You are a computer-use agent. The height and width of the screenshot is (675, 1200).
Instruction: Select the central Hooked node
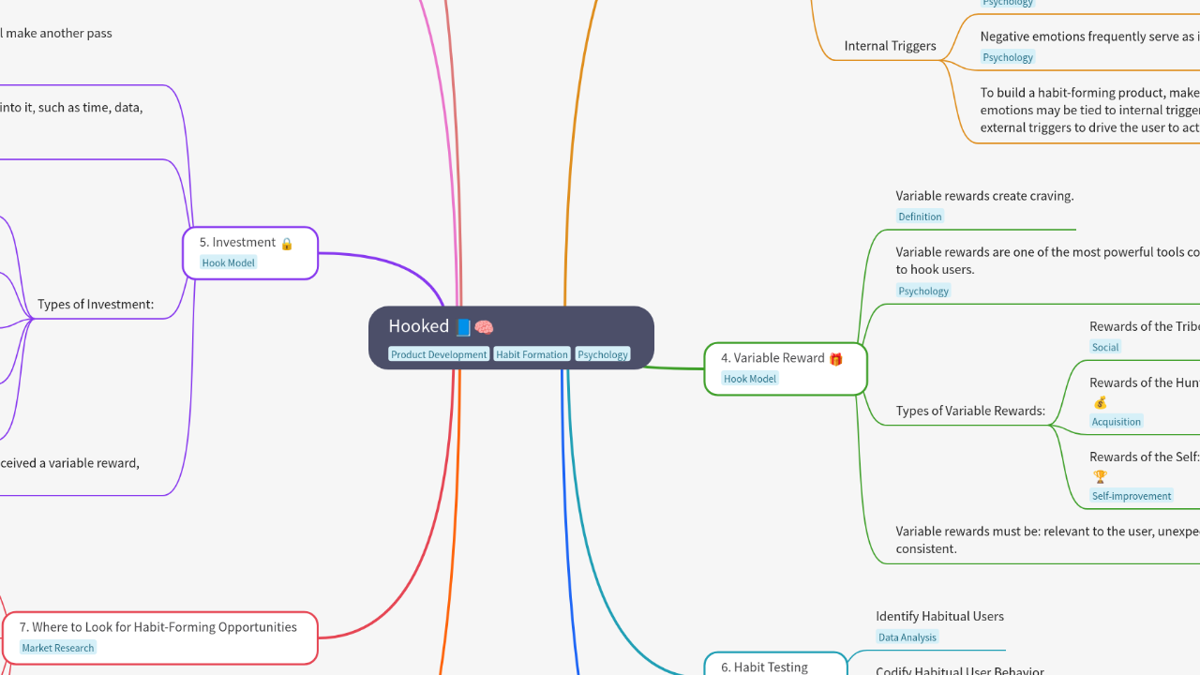[x=511, y=337]
